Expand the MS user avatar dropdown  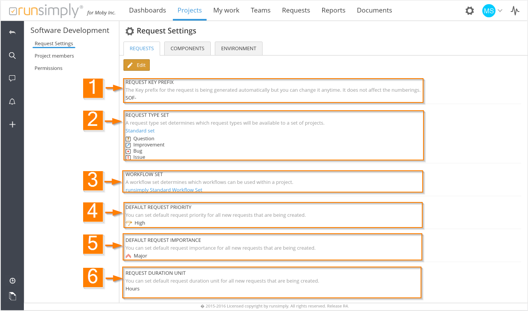492,11
